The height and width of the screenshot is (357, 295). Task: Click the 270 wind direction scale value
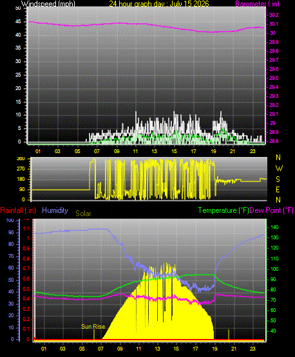(21, 169)
